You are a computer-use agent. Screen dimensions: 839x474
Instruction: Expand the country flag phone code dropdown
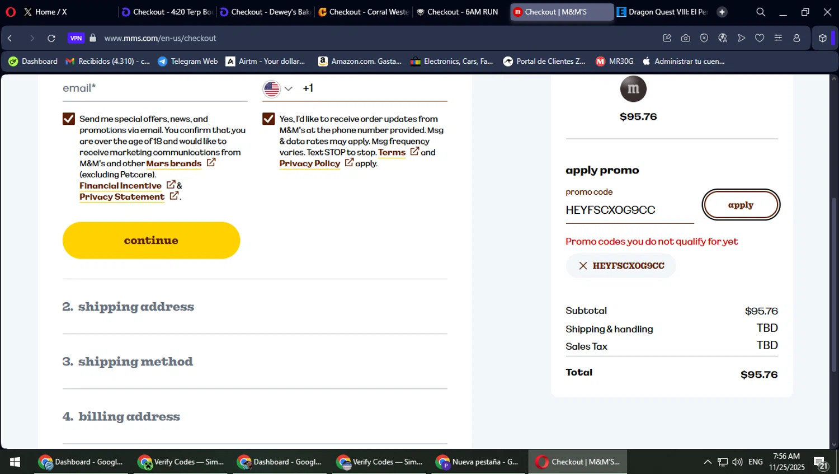[278, 88]
